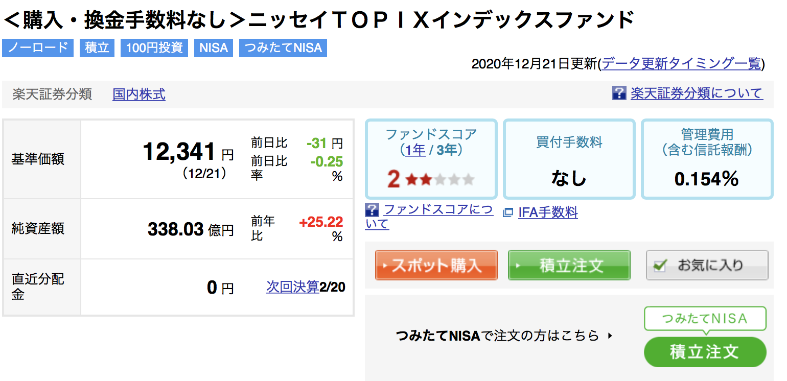Click the question mark icon beside ファンドスコアについて
The width and height of the screenshot is (787, 381).
point(372,209)
